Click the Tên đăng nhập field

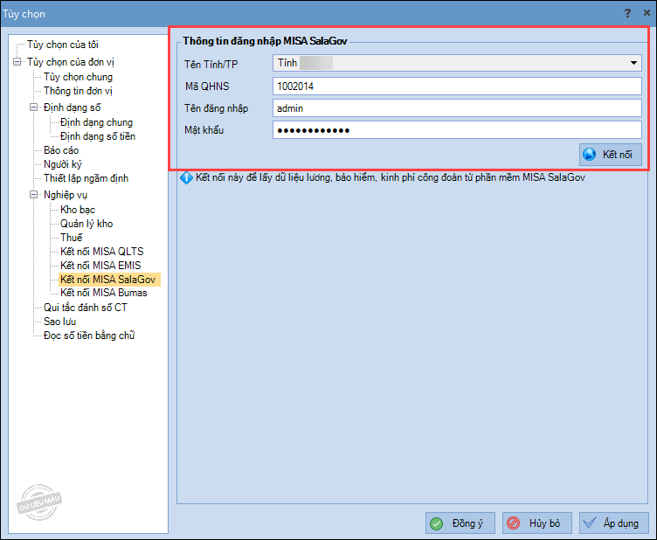point(457,108)
